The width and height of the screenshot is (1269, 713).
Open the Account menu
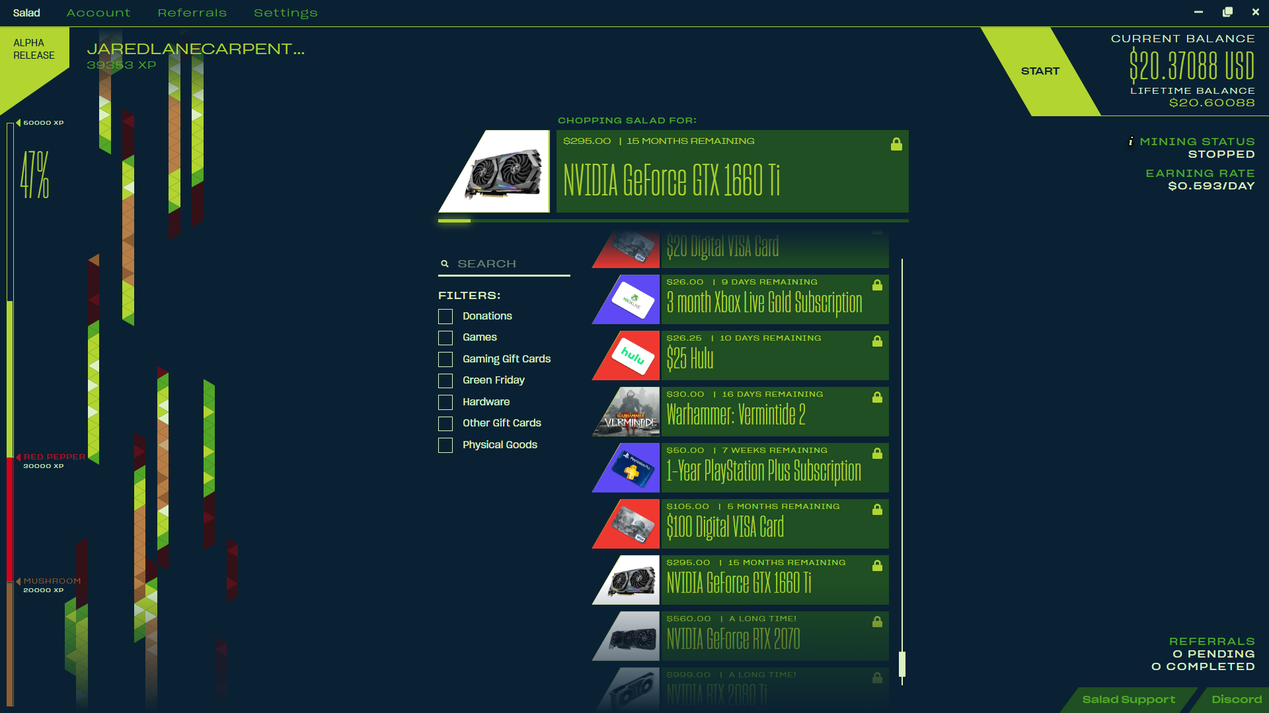(98, 13)
